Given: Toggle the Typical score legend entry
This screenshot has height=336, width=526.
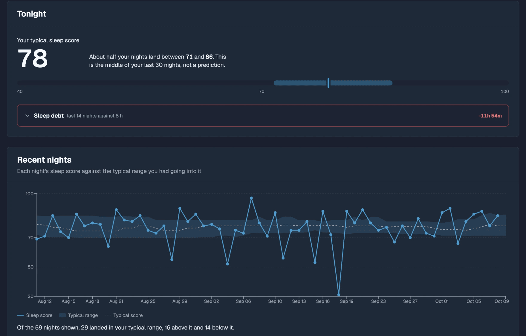Looking at the screenshot, I should pyautogui.click(x=123, y=315).
